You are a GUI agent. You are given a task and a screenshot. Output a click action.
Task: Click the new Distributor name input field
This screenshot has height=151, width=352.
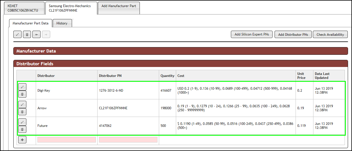pos(66,140)
